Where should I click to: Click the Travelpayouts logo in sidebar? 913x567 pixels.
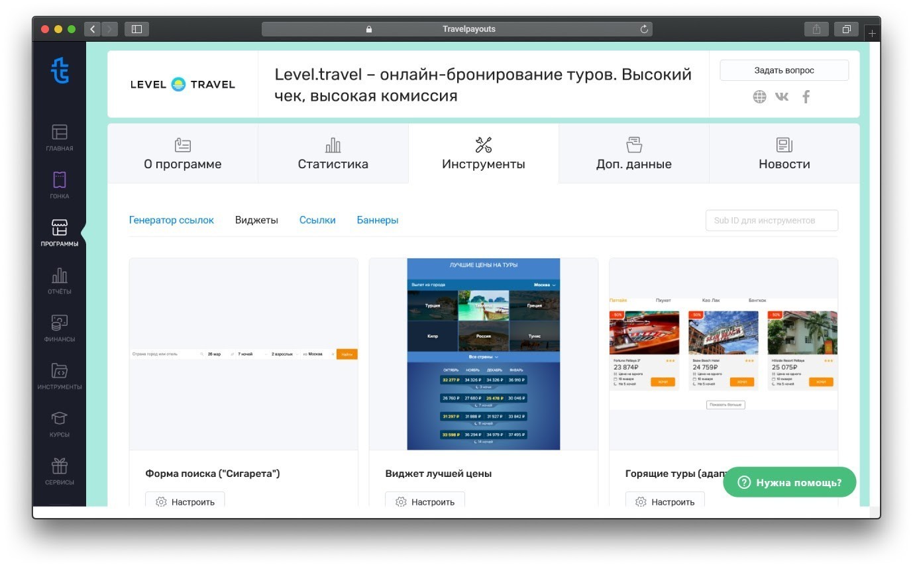(60, 70)
